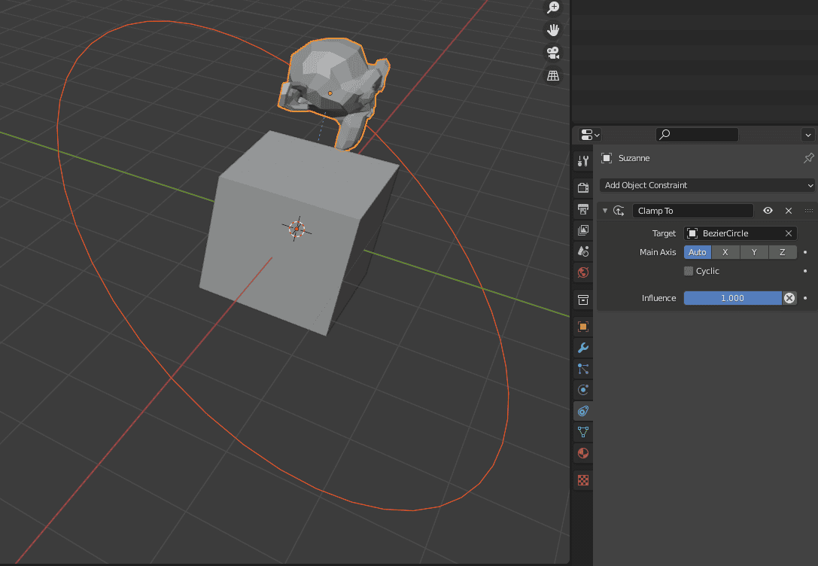
Task: Switch to the Physics properties tab
Action: 582,390
